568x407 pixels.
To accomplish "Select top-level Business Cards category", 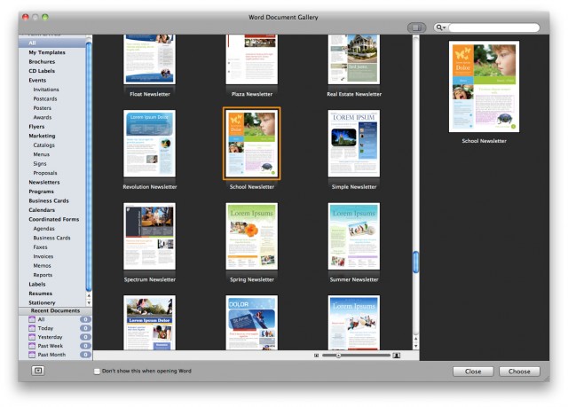I will 49,200.
